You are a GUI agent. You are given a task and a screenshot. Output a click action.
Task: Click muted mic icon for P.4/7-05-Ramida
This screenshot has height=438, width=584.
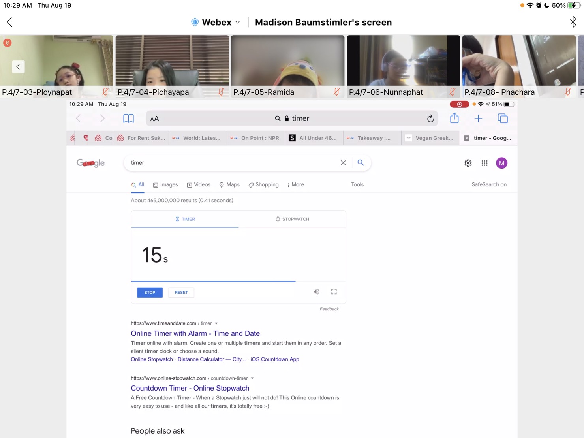pyautogui.click(x=336, y=92)
